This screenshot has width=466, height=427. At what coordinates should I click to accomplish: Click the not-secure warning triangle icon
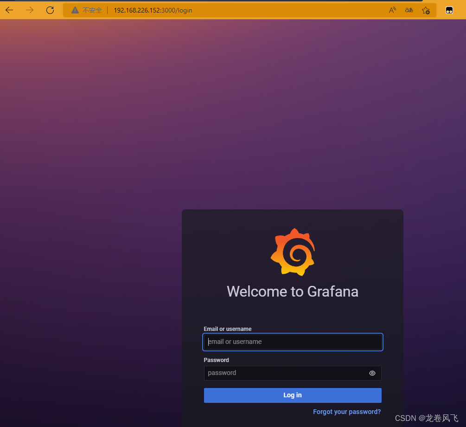coord(75,10)
